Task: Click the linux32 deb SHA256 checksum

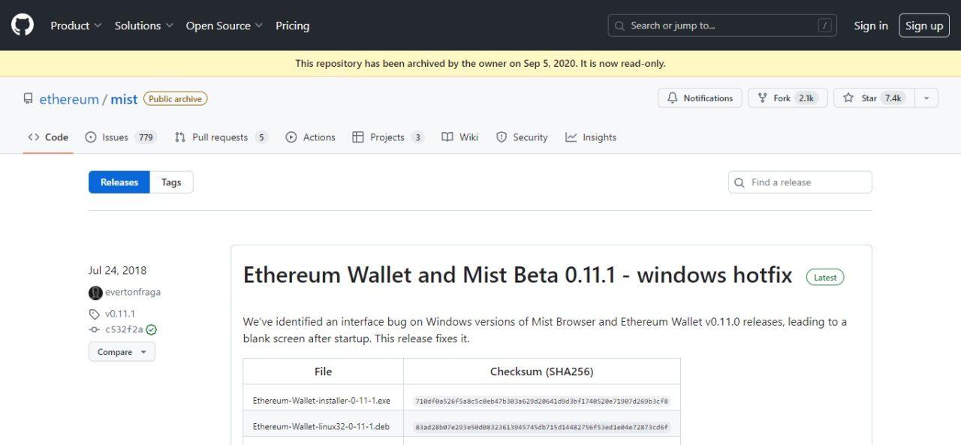Action: tap(541, 428)
